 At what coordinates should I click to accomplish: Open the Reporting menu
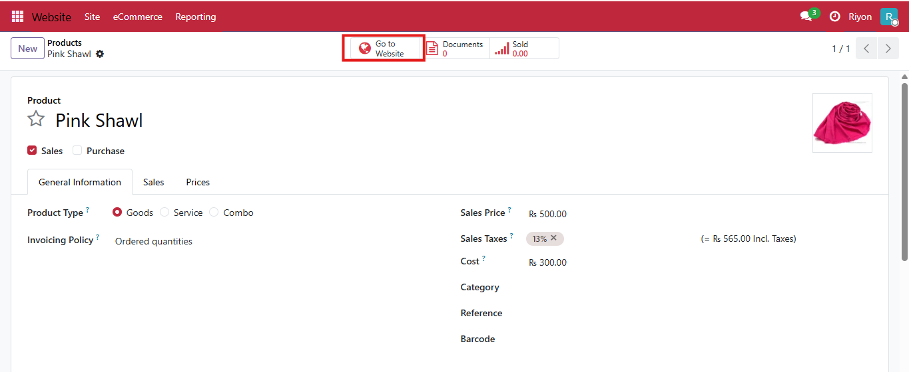click(195, 17)
